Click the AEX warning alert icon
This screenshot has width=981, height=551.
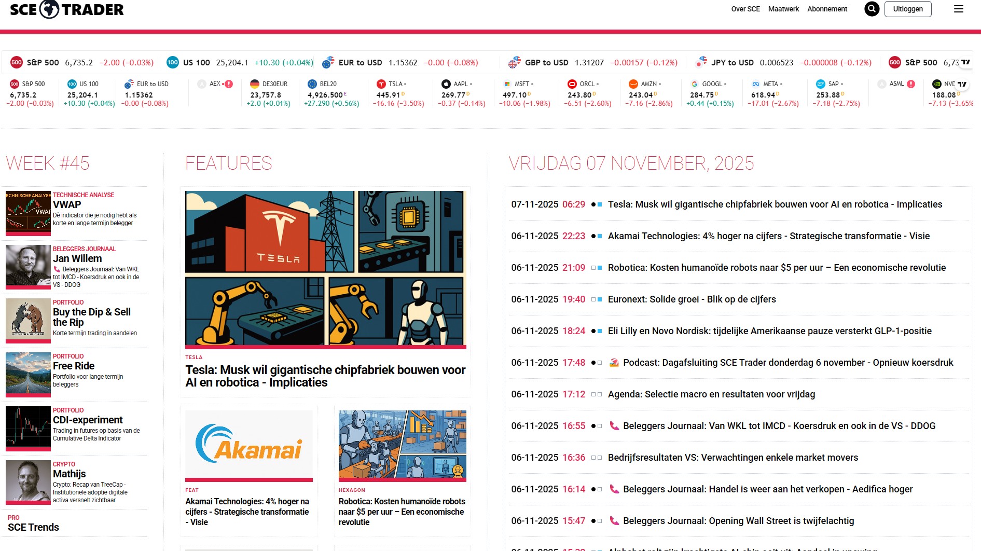coord(229,84)
